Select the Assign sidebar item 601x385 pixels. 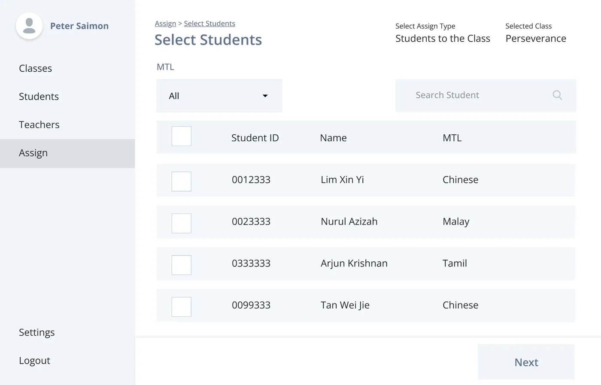67,153
